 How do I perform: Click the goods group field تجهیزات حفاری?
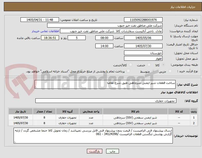click(x=106, y=101)
